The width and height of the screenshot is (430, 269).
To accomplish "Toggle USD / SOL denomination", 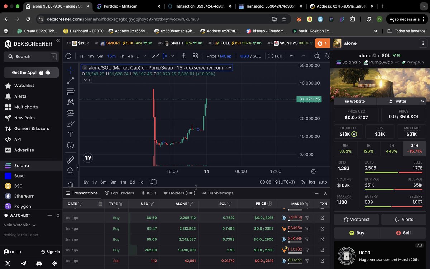I will (250, 56).
